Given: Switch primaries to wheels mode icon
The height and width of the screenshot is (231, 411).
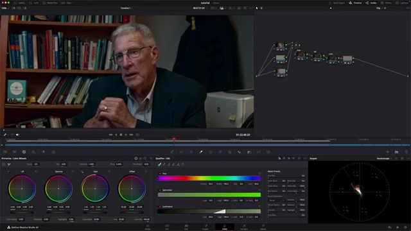Looking at the screenshot, I should pos(136,158).
